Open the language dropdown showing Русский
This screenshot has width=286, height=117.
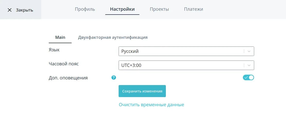click(180, 51)
